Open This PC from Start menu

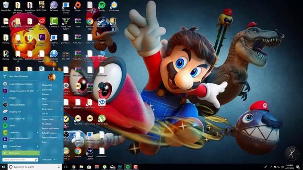coord(45,114)
